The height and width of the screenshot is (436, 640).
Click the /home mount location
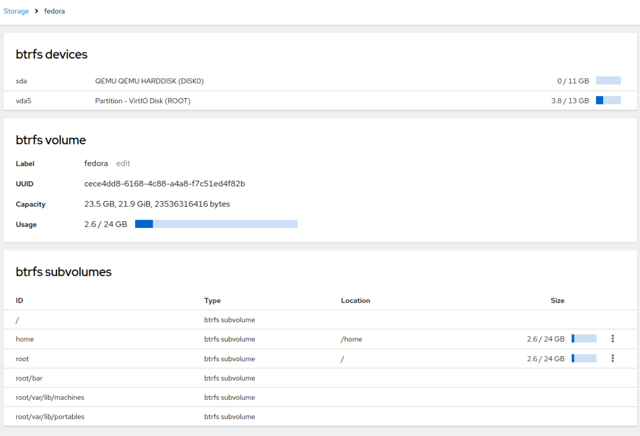(352, 339)
